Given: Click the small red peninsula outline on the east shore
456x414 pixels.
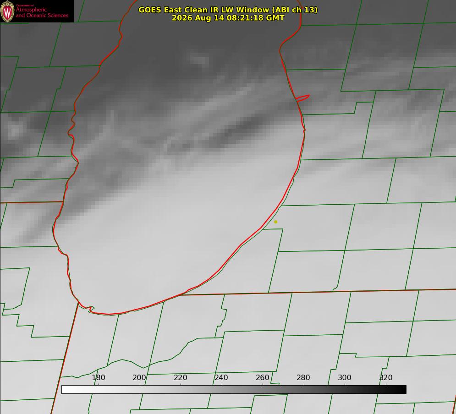Looking at the screenshot, I should pyautogui.click(x=303, y=98).
